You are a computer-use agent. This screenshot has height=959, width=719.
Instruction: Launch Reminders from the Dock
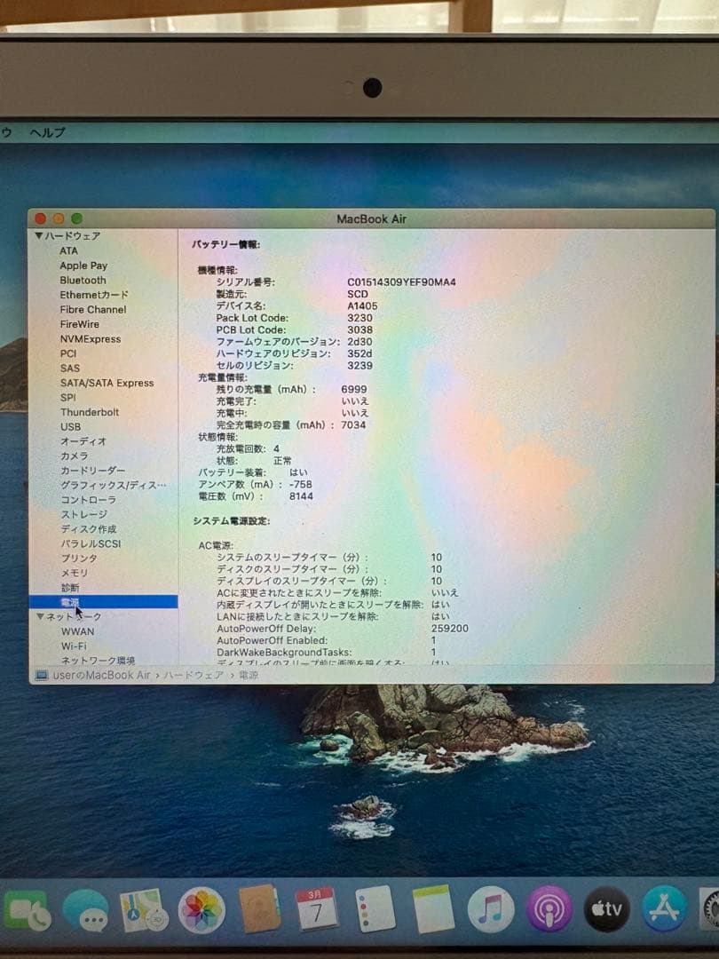(375, 908)
